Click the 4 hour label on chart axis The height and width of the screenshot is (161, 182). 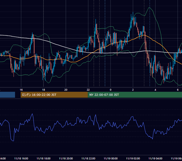155,90
